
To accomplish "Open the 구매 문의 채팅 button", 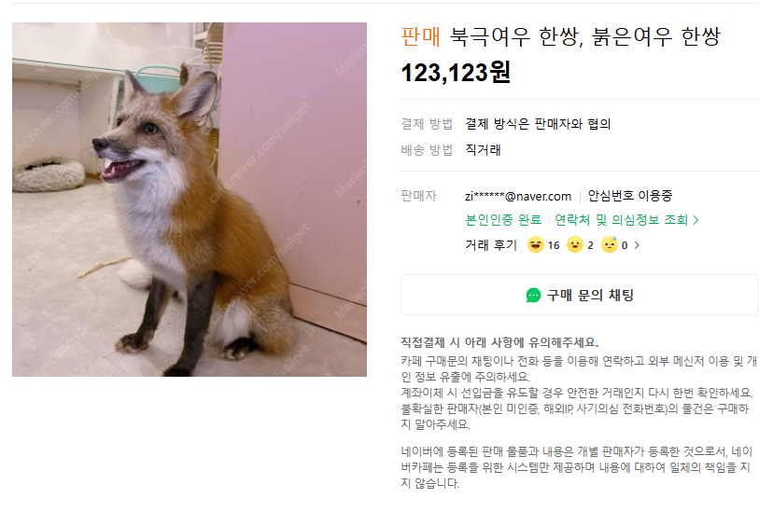I will (580, 295).
